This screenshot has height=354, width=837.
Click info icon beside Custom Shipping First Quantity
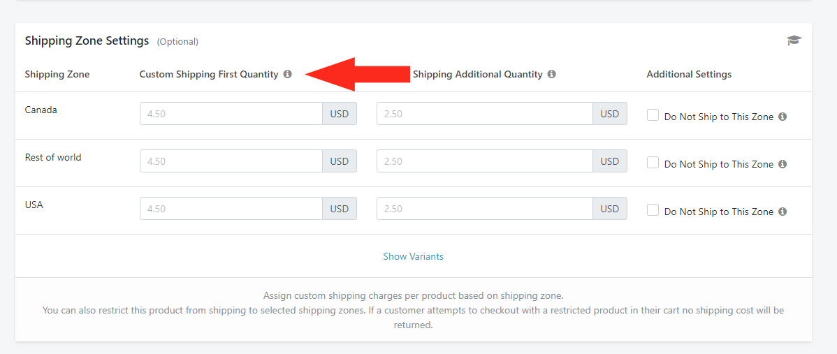(x=288, y=74)
